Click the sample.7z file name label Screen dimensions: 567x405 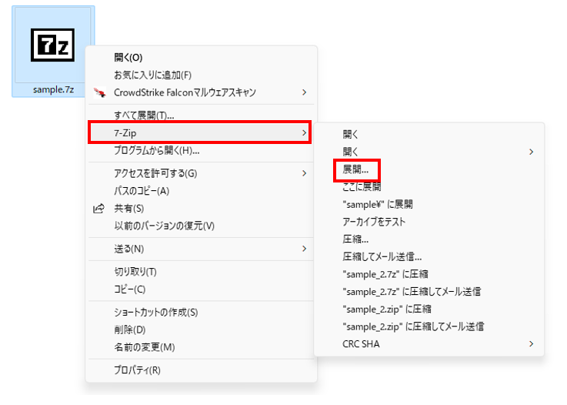(53, 90)
